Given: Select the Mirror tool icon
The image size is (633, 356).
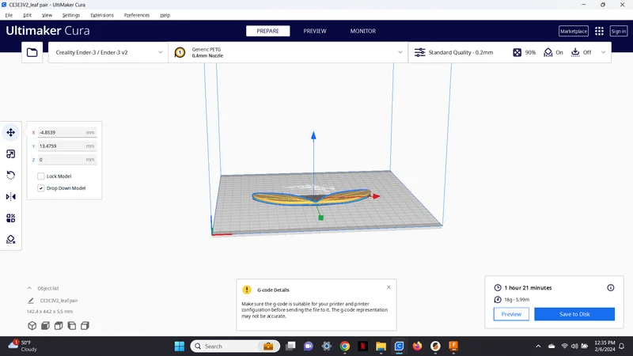Looking at the screenshot, I should (x=11, y=196).
